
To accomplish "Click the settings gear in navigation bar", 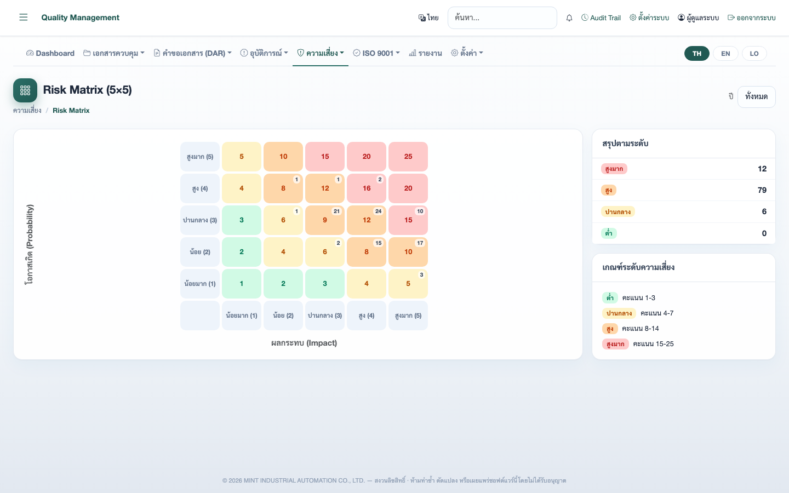I will (x=454, y=53).
